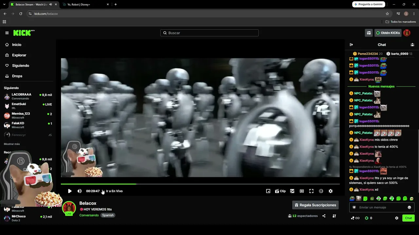The width and height of the screenshot is (419, 235).
Task: Open the inventory box icon next to Obtén KICKs
Action: point(369,33)
